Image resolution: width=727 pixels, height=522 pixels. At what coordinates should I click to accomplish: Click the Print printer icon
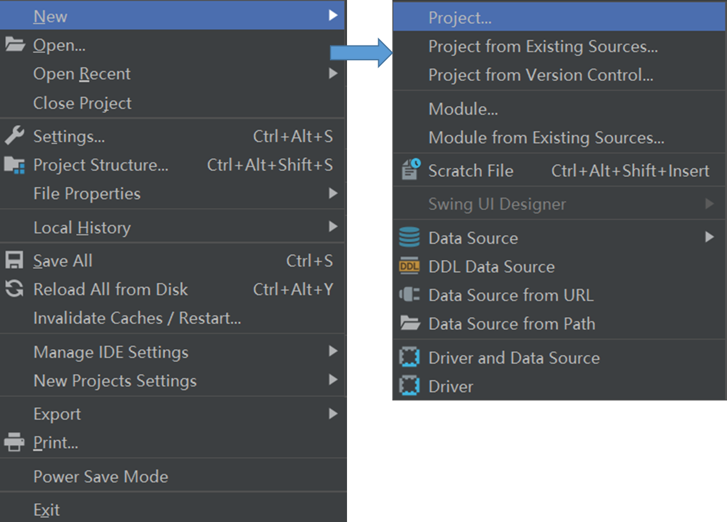click(15, 442)
